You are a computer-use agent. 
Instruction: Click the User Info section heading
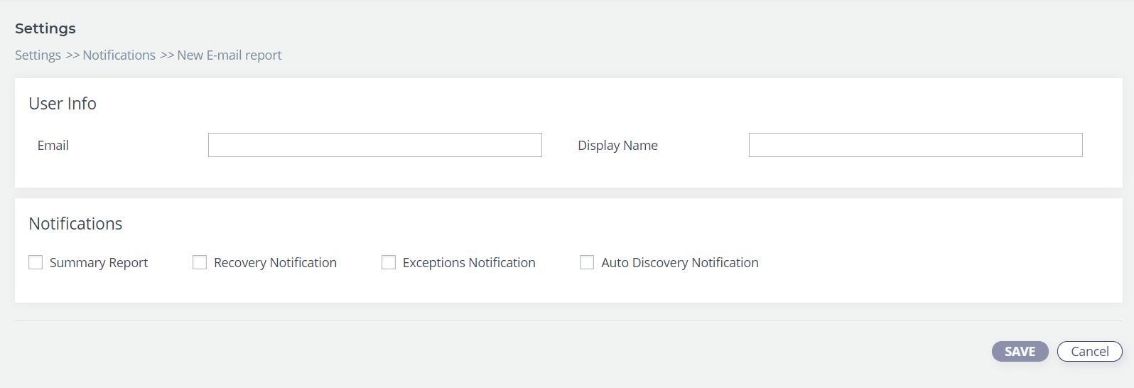pos(63,104)
